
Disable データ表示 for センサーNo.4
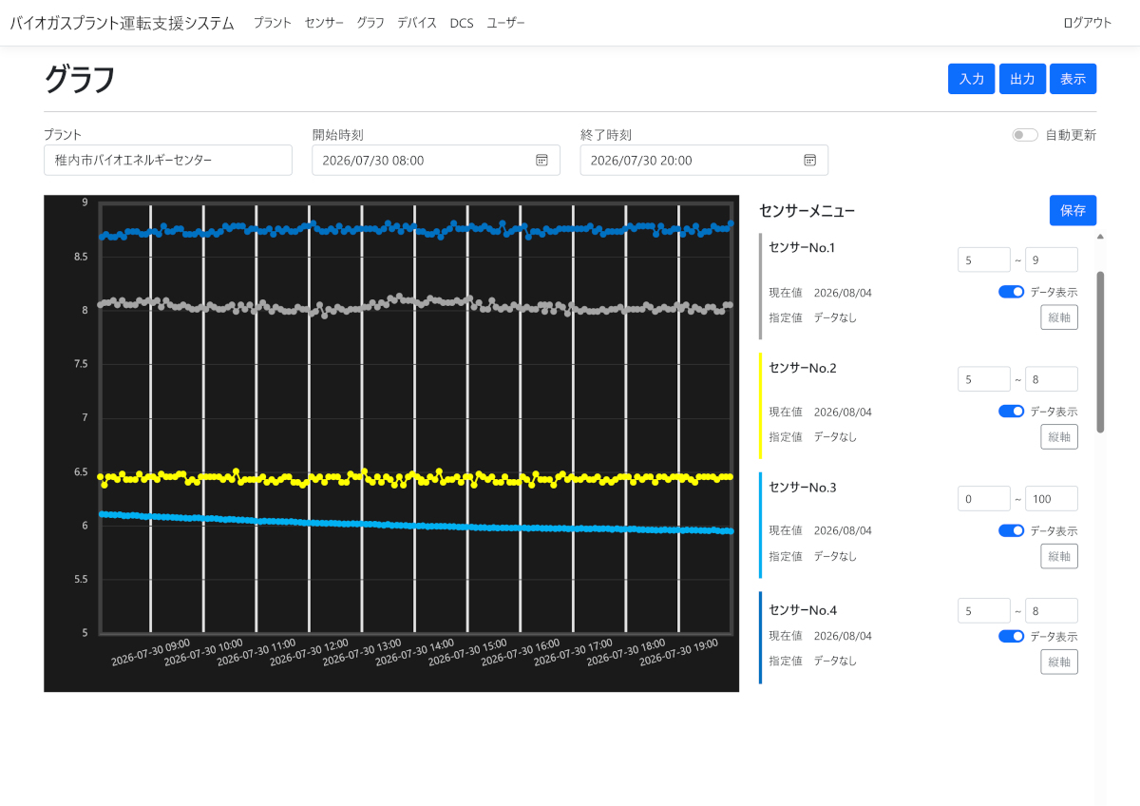coord(1011,636)
